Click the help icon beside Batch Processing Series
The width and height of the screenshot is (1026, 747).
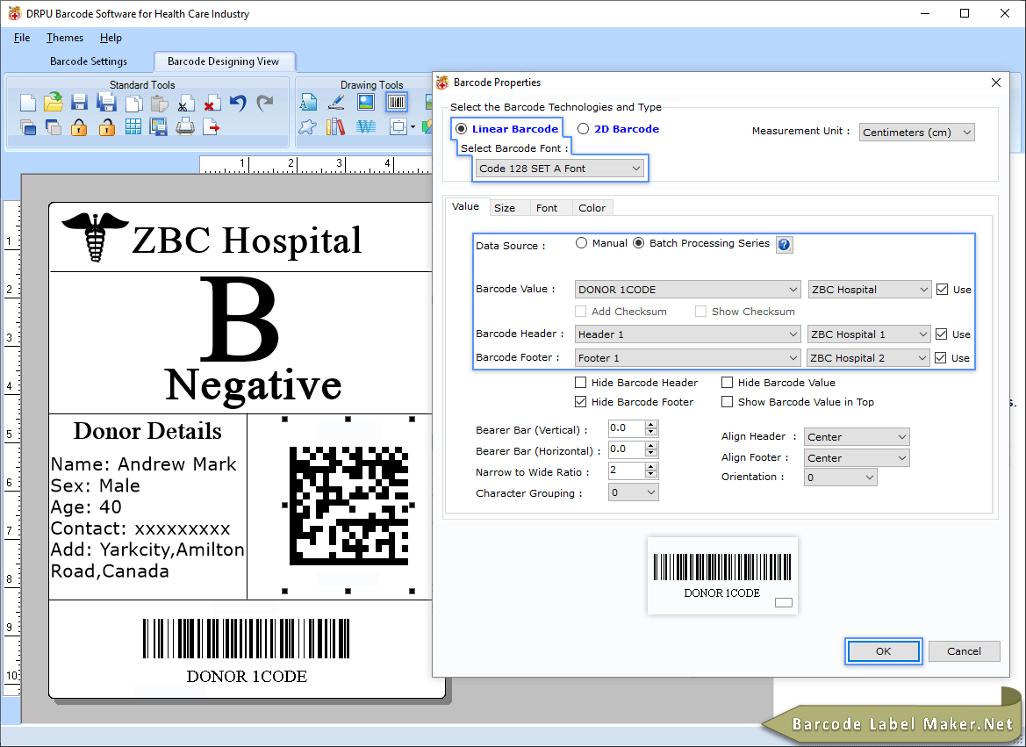(x=784, y=245)
